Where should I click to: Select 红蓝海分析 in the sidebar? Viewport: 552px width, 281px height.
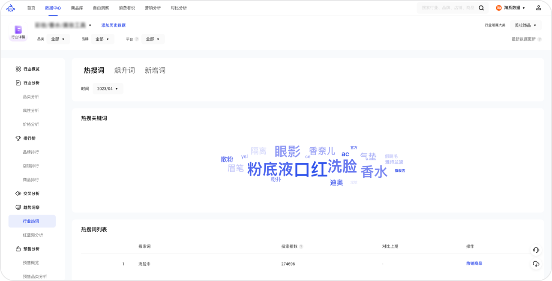pyautogui.click(x=33, y=235)
